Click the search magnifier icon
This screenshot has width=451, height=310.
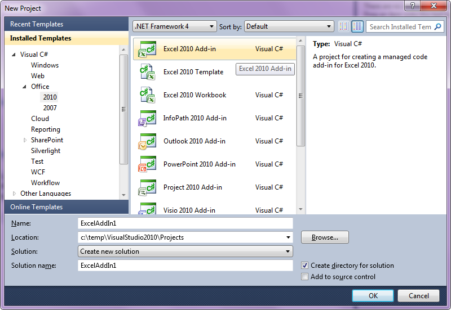pyautogui.click(x=437, y=26)
